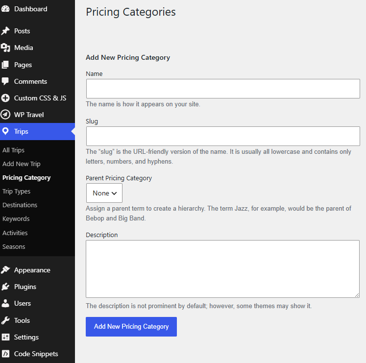The image size is (366, 363).
Task: Open the Code Snippets menu
Action: (37, 354)
